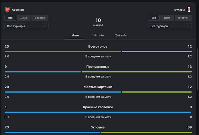Switch to the '1-й тайм' tab

coord(98,36)
